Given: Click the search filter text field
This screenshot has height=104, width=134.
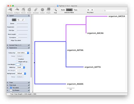Looking at the screenshot, I should click(114, 10).
